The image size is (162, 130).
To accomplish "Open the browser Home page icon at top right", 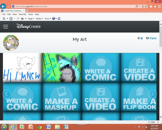I will [x=151, y=6].
